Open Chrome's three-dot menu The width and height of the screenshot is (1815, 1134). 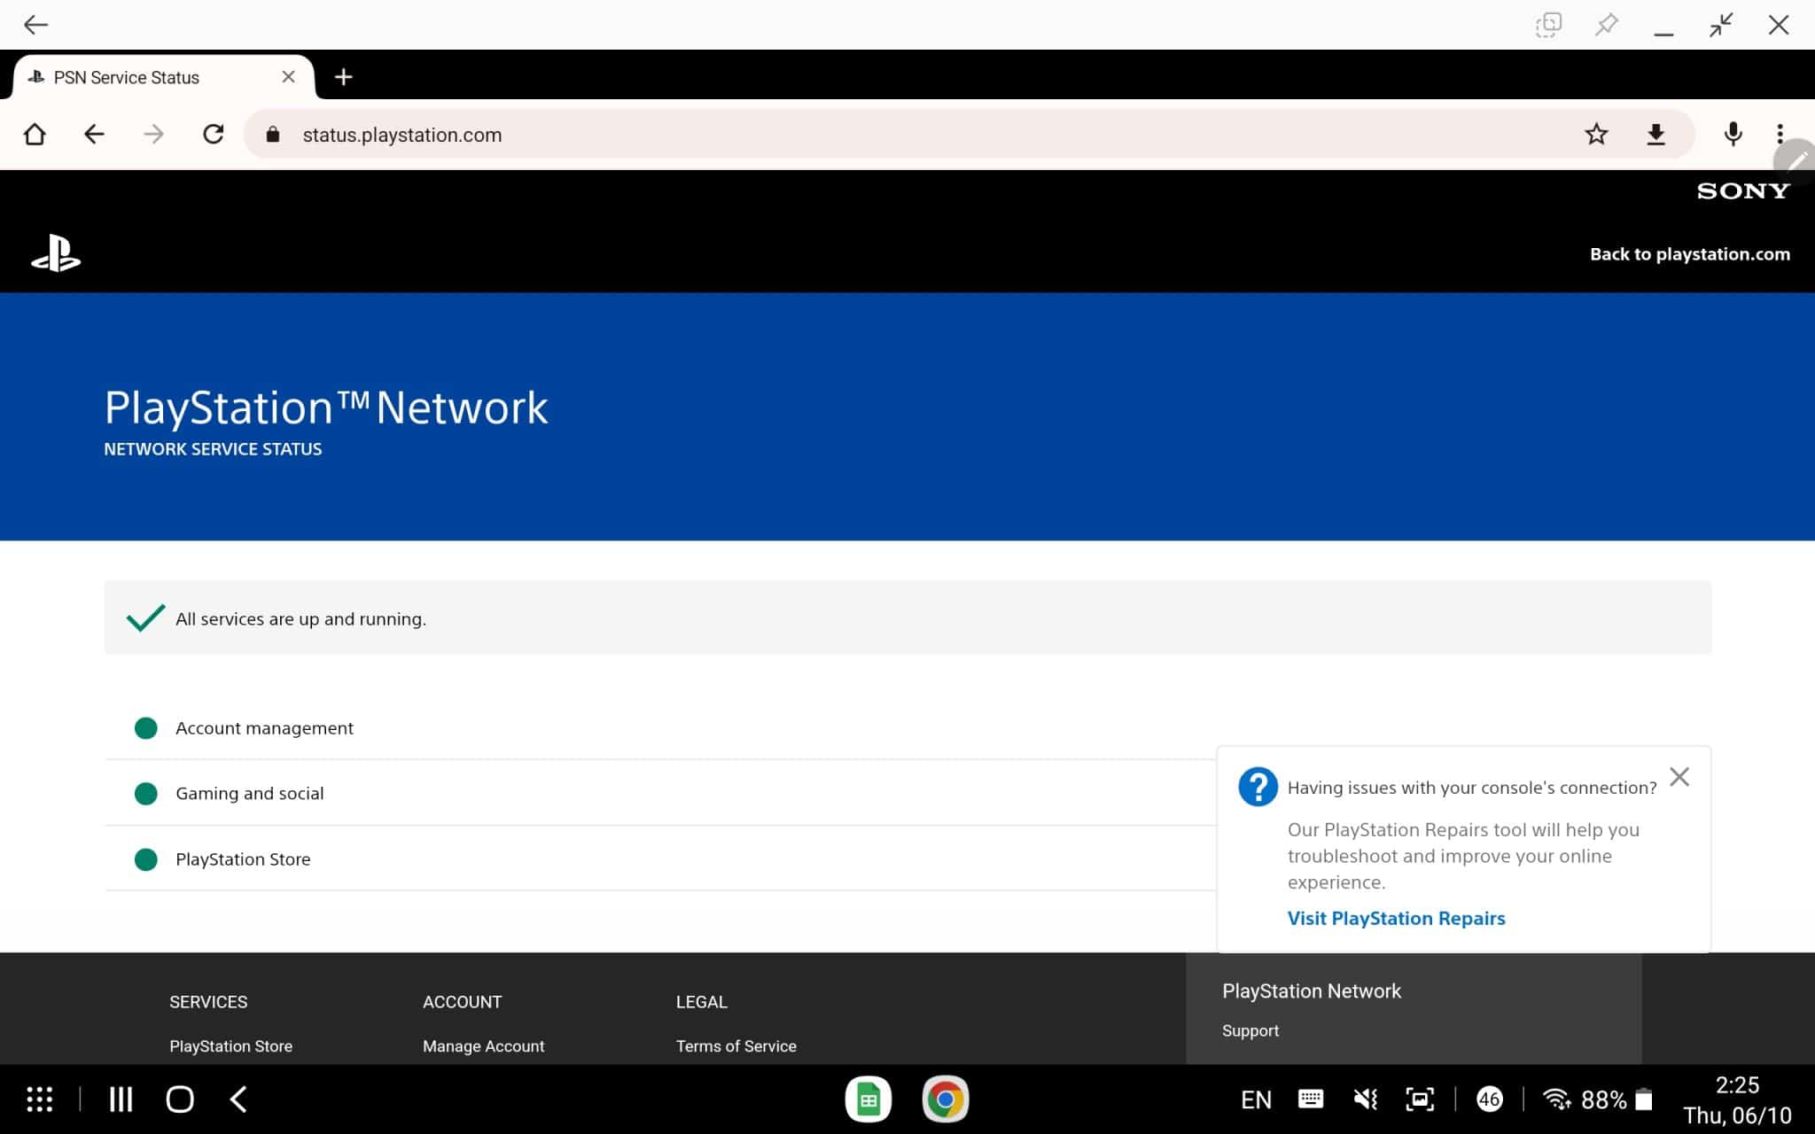point(1780,134)
